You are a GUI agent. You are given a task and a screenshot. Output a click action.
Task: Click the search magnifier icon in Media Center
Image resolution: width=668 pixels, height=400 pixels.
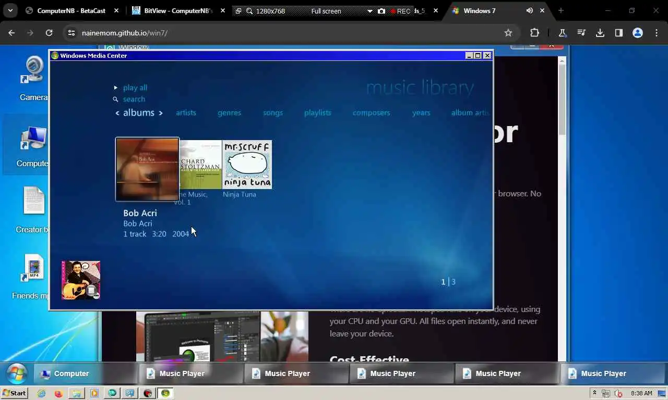point(116,99)
